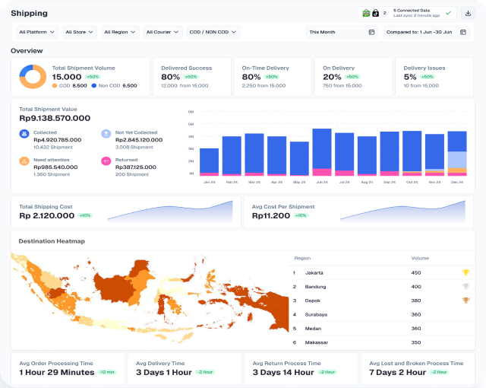Click the bronze trophy icon for Depok
Image resolution: width=486 pixels, height=388 pixels.
click(x=465, y=301)
